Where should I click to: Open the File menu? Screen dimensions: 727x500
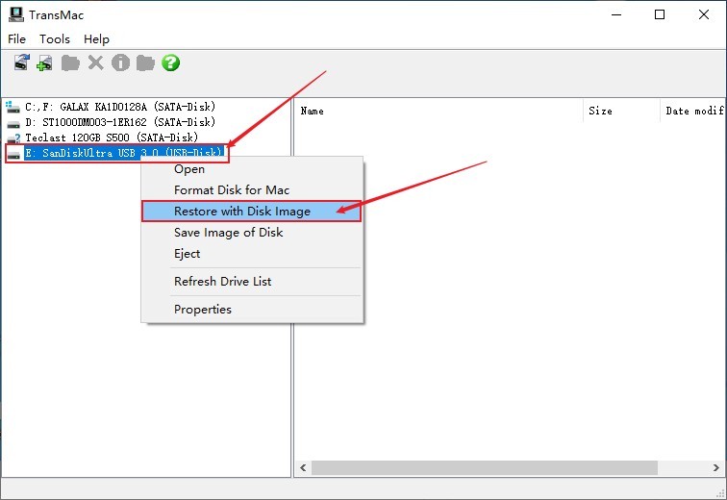pyautogui.click(x=17, y=38)
